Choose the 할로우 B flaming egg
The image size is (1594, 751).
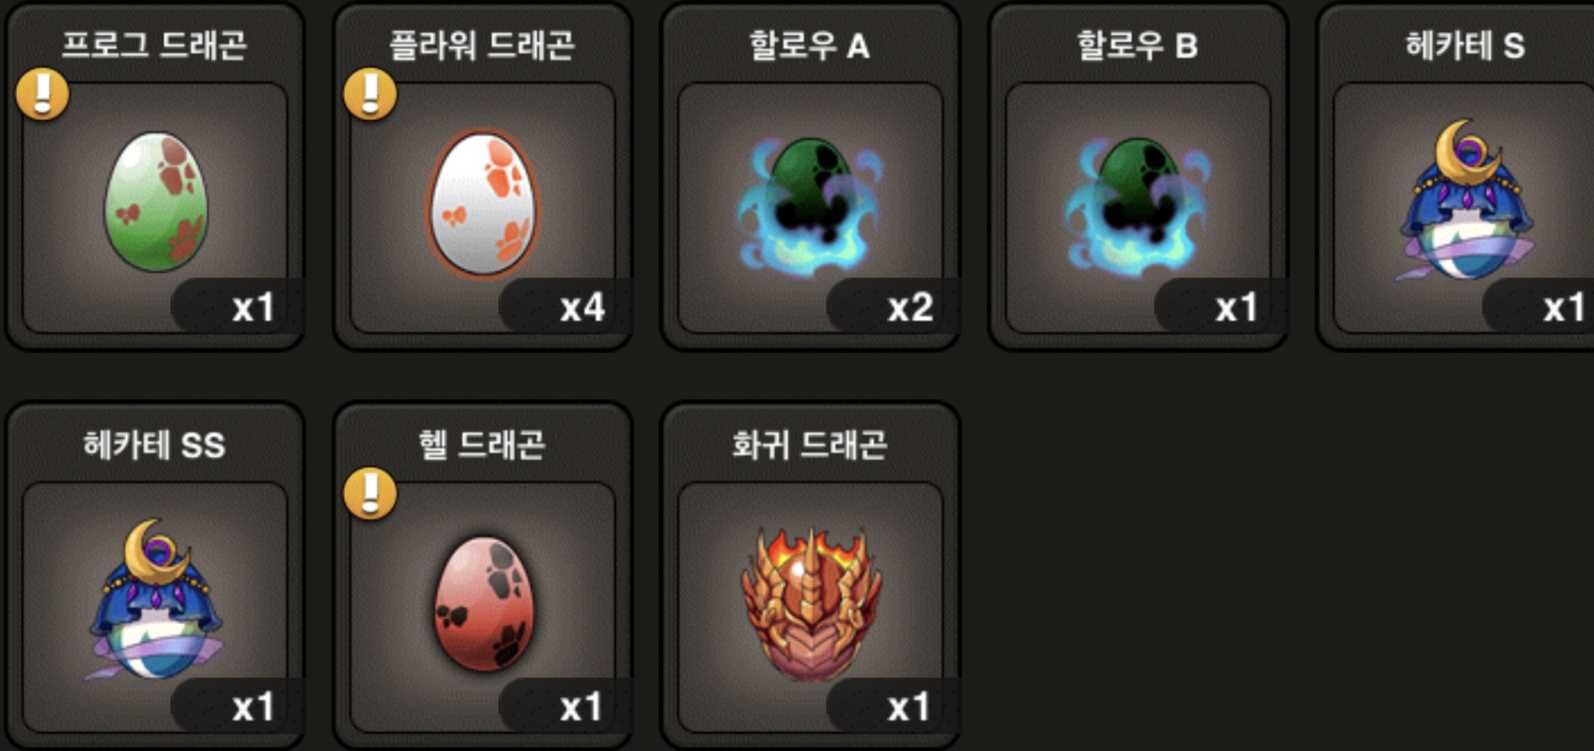coord(1138,206)
